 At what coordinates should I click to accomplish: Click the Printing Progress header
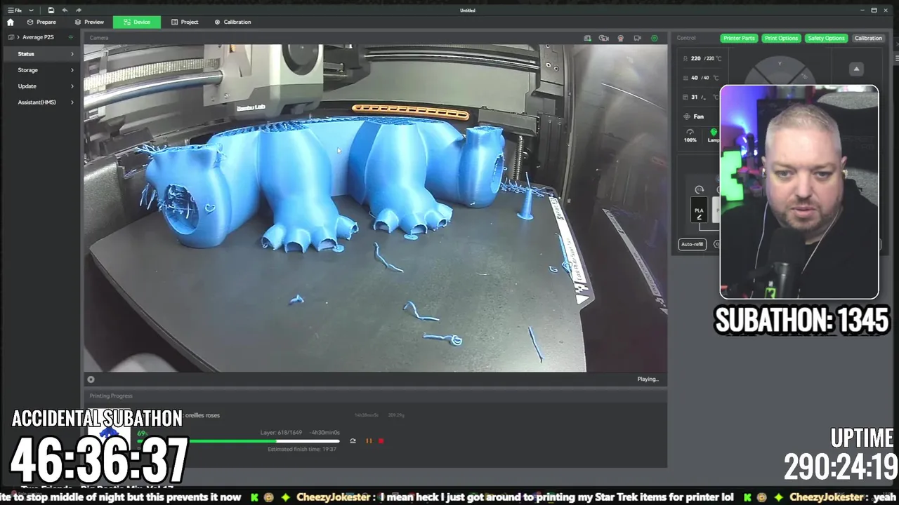coord(111,396)
